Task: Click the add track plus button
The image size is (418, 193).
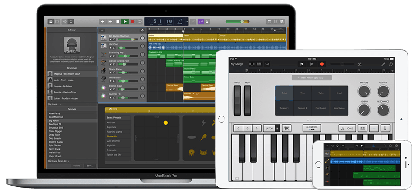Action: tap(102, 30)
